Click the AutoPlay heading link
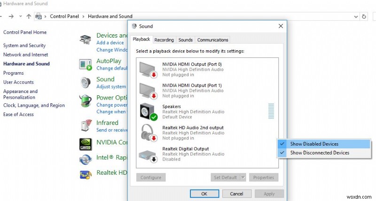376x201 pixels. pyautogui.click(x=109, y=61)
